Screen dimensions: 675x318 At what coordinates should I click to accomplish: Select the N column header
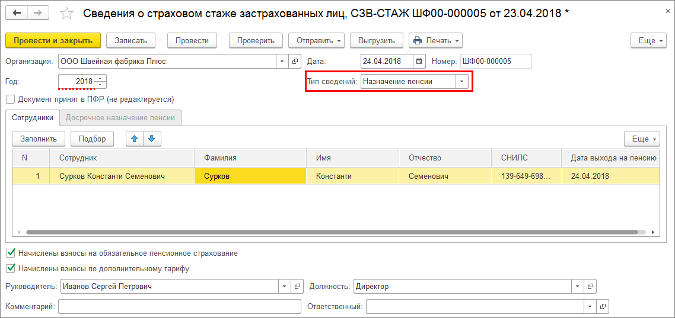point(31,158)
